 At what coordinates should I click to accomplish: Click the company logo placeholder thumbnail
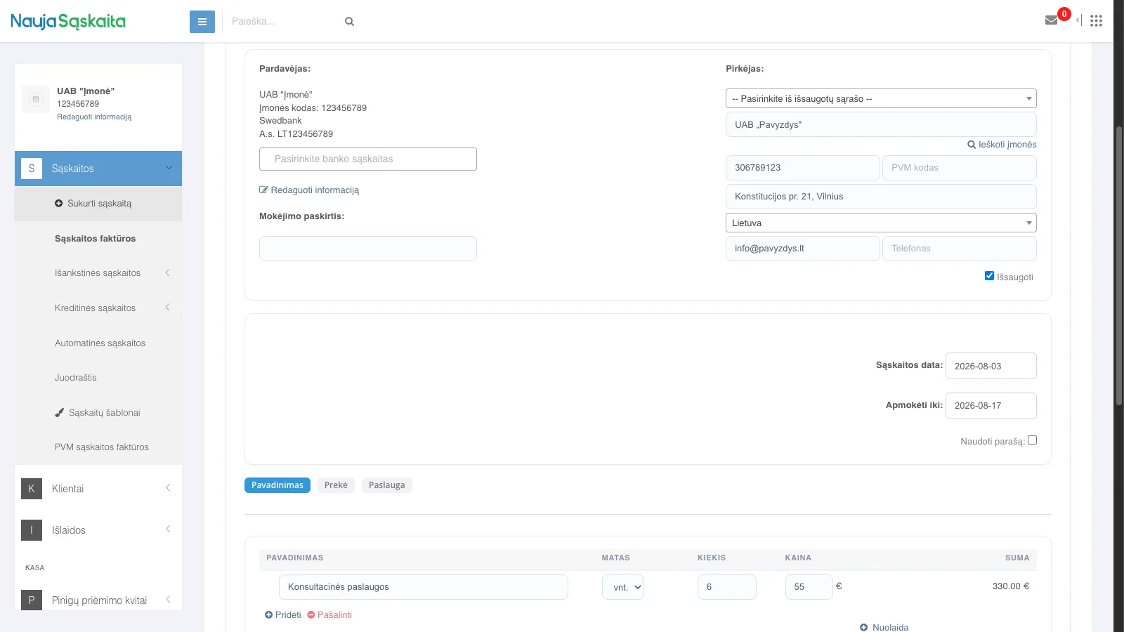point(36,99)
